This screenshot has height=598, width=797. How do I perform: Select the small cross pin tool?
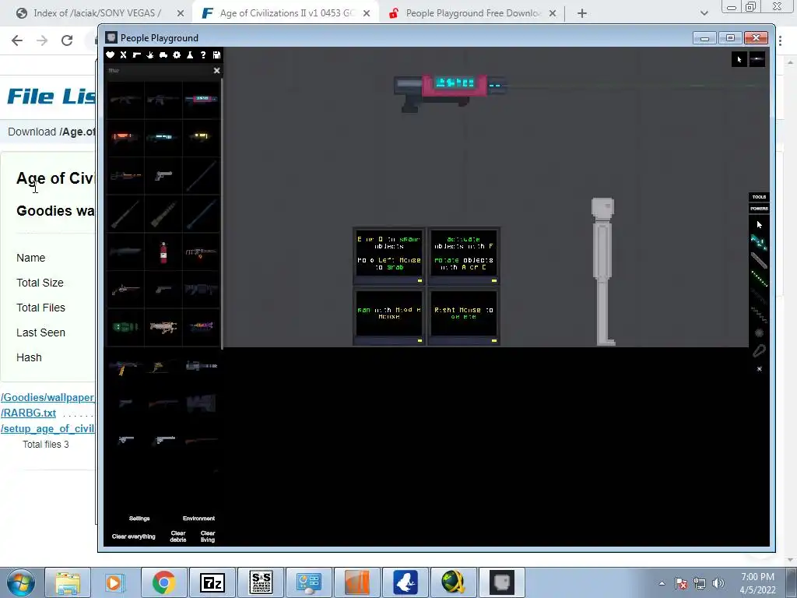tap(760, 368)
